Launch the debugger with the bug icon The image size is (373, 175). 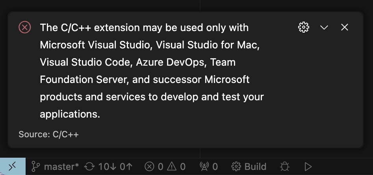[x=285, y=167]
